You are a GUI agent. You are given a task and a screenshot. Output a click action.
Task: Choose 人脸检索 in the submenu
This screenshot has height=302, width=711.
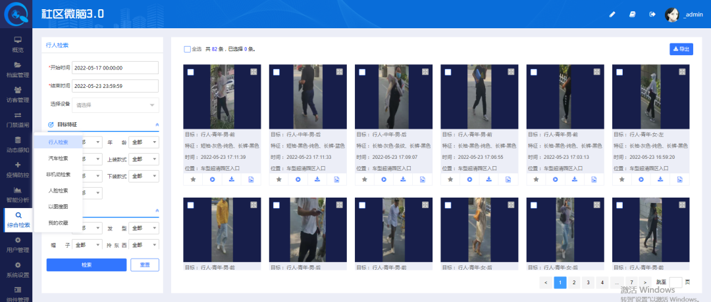(x=59, y=190)
